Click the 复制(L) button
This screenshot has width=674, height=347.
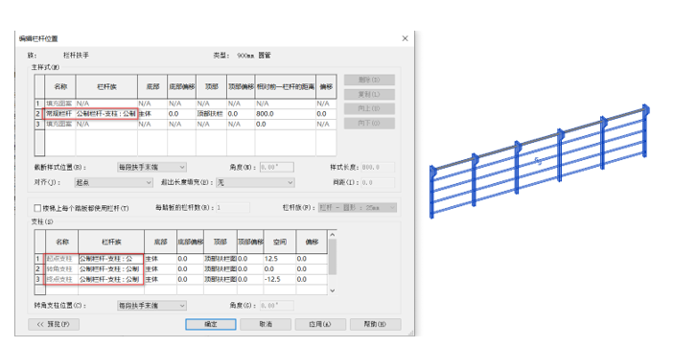(369, 94)
